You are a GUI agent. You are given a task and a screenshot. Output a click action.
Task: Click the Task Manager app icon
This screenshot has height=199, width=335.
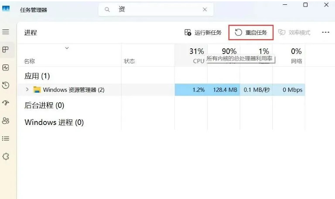point(6,9)
